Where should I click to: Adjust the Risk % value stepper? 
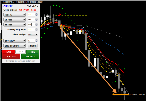click(37, 15)
